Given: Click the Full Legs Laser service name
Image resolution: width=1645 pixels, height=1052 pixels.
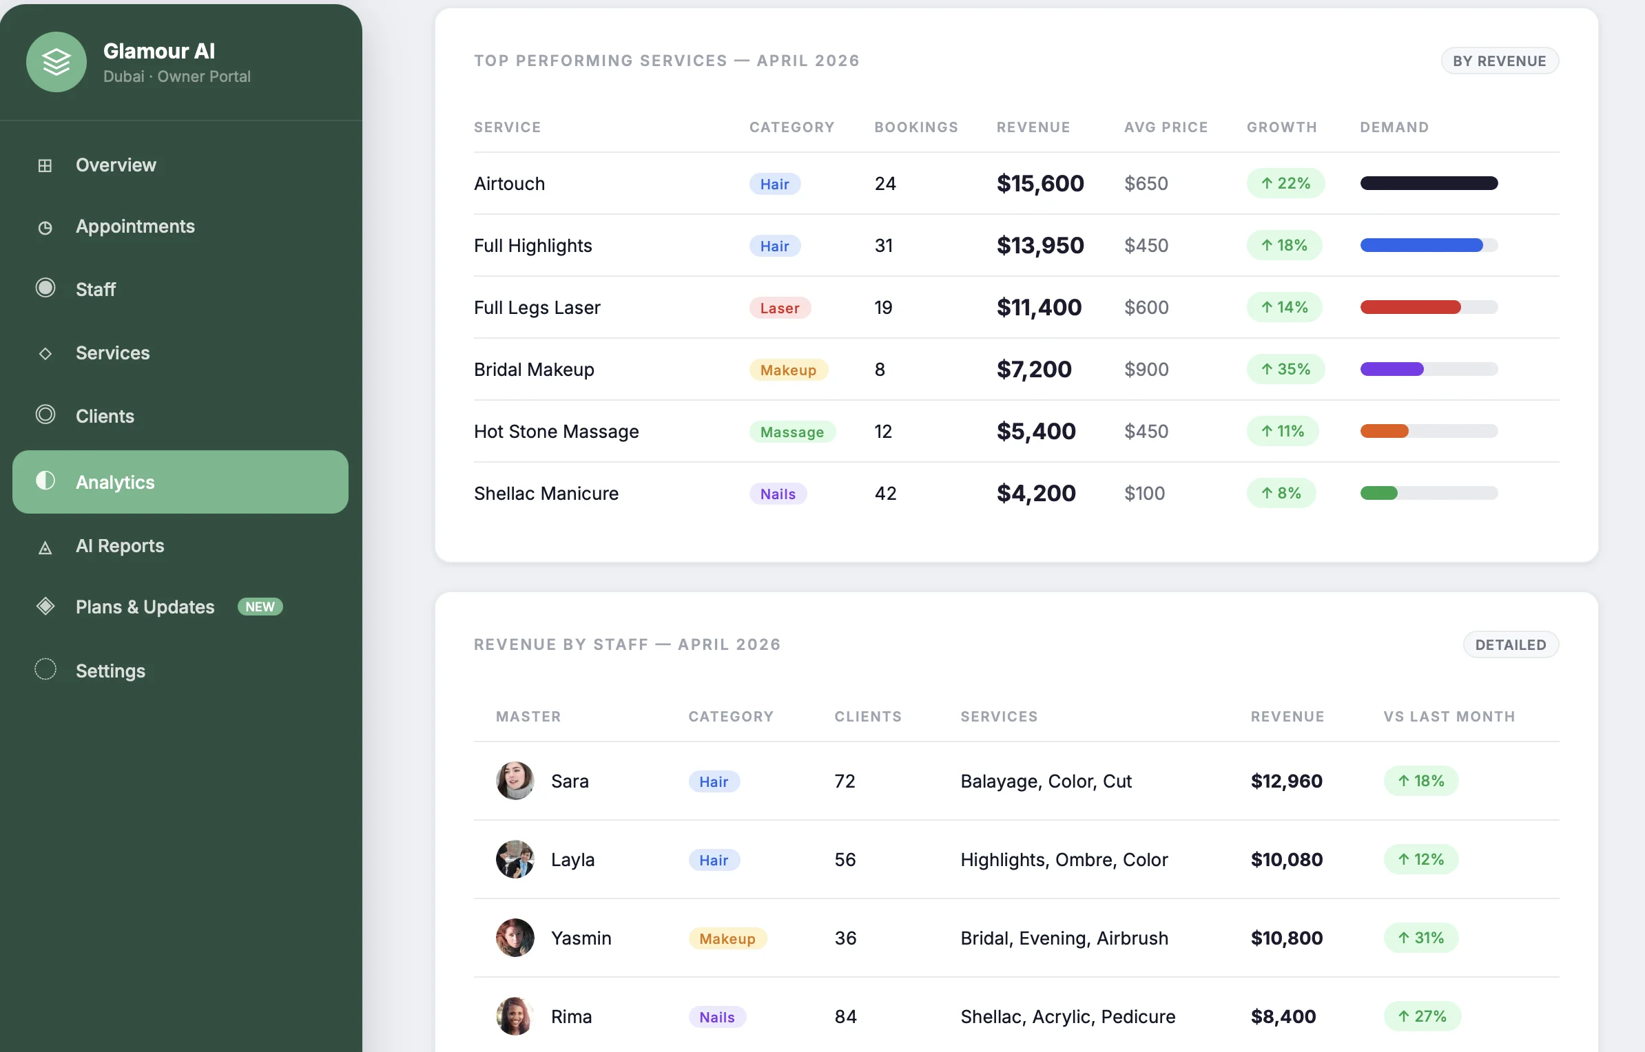Looking at the screenshot, I should pyautogui.click(x=537, y=307).
